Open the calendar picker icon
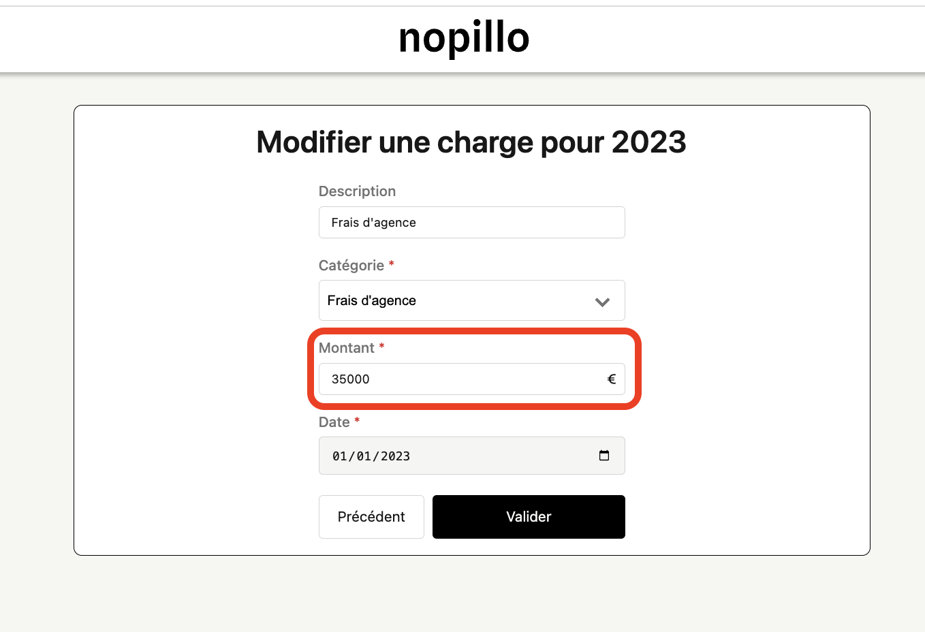925x632 pixels. pyautogui.click(x=604, y=456)
